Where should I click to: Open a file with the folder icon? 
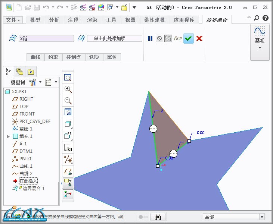[x=28, y=7]
